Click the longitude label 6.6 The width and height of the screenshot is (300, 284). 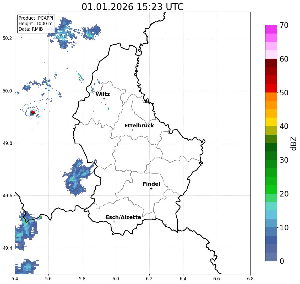coord(217,279)
